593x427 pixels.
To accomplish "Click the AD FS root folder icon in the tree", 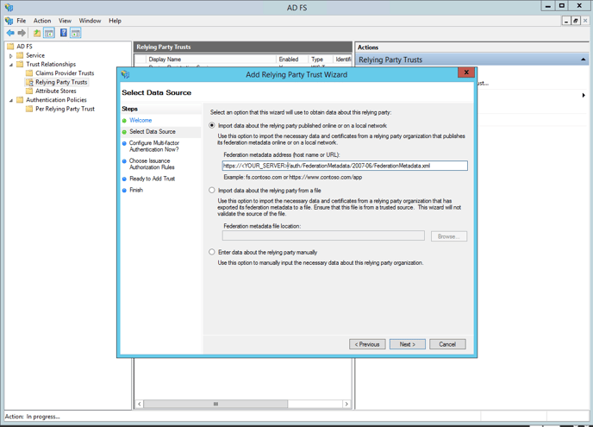I will click(10, 47).
